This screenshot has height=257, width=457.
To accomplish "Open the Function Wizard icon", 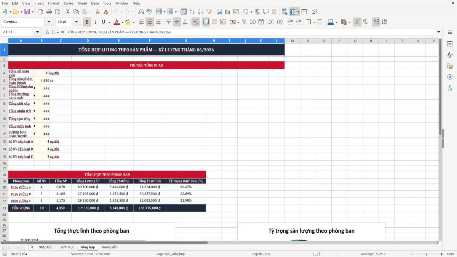I will (x=47, y=32).
